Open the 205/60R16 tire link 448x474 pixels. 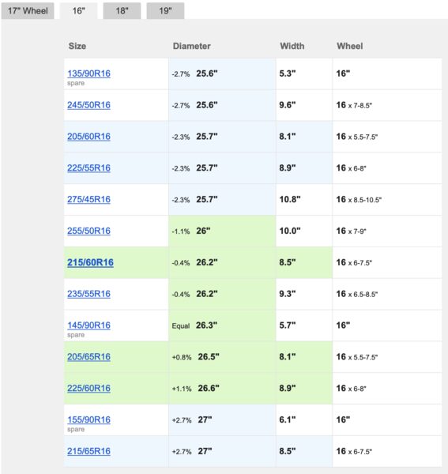[x=88, y=137]
